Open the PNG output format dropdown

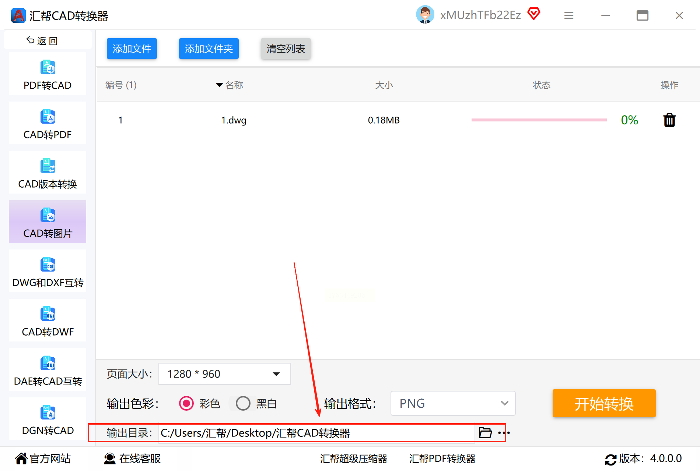pyautogui.click(x=453, y=403)
